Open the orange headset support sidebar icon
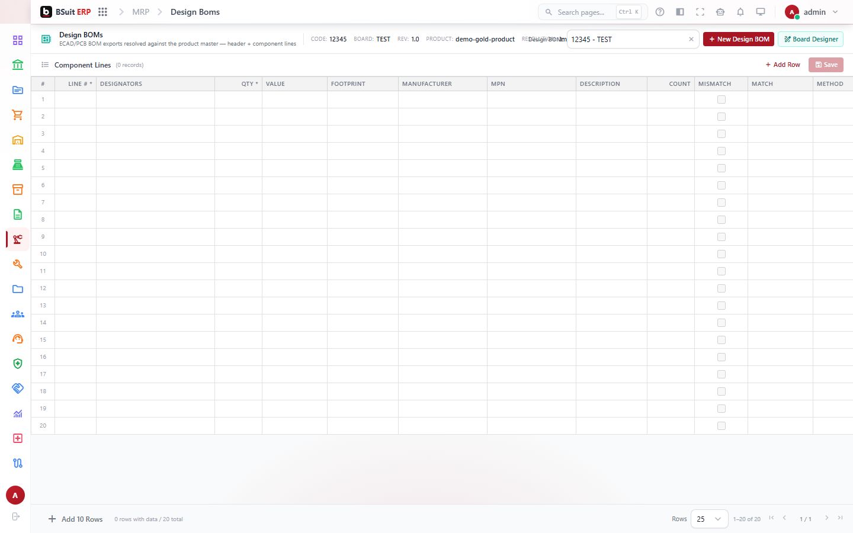The width and height of the screenshot is (853, 533). click(x=17, y=339)
